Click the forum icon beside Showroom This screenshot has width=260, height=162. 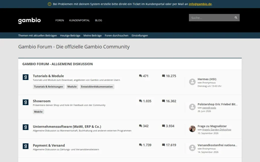tap(26, 102)
